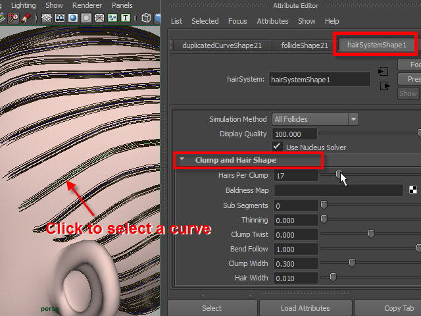Open the viewport Lighting menu
The width and height of the screenshot is (421, 316).
24,5
